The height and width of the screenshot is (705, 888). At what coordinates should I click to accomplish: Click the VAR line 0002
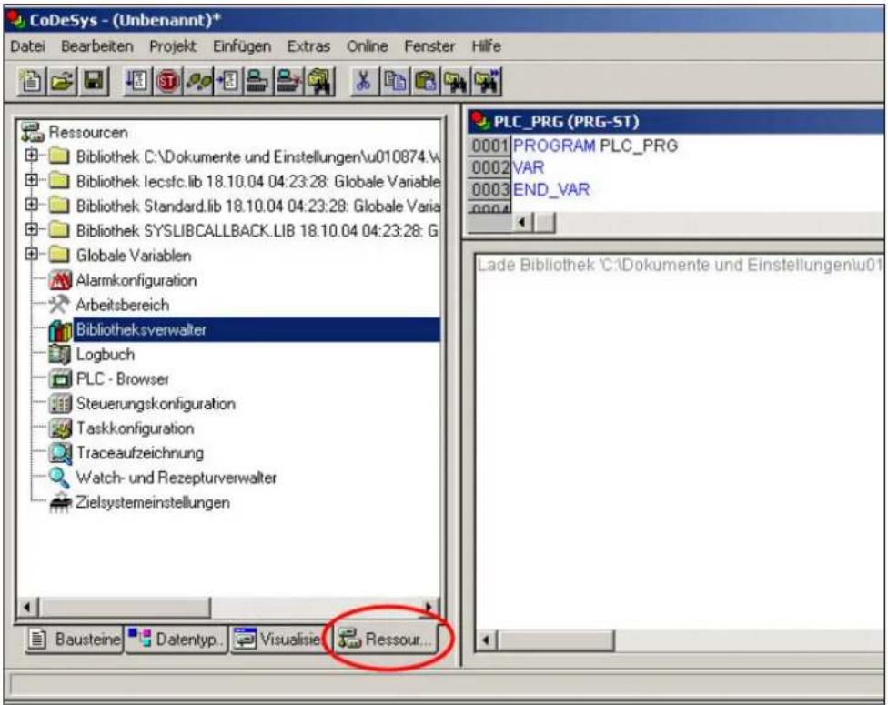click(529, 167)
